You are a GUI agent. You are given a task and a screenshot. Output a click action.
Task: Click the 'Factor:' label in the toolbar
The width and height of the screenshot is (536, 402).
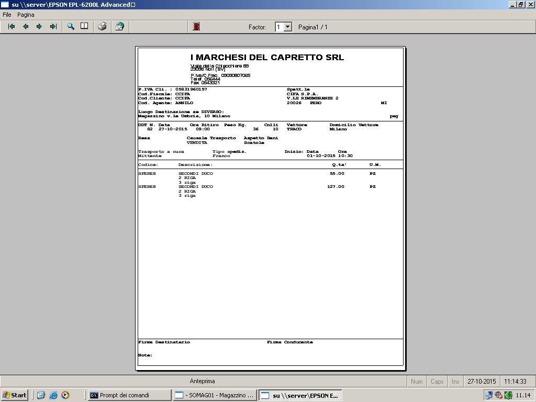click(x=257, y=27)
